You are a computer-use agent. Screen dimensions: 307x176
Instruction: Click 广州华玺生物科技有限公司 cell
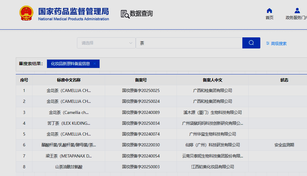212,134
